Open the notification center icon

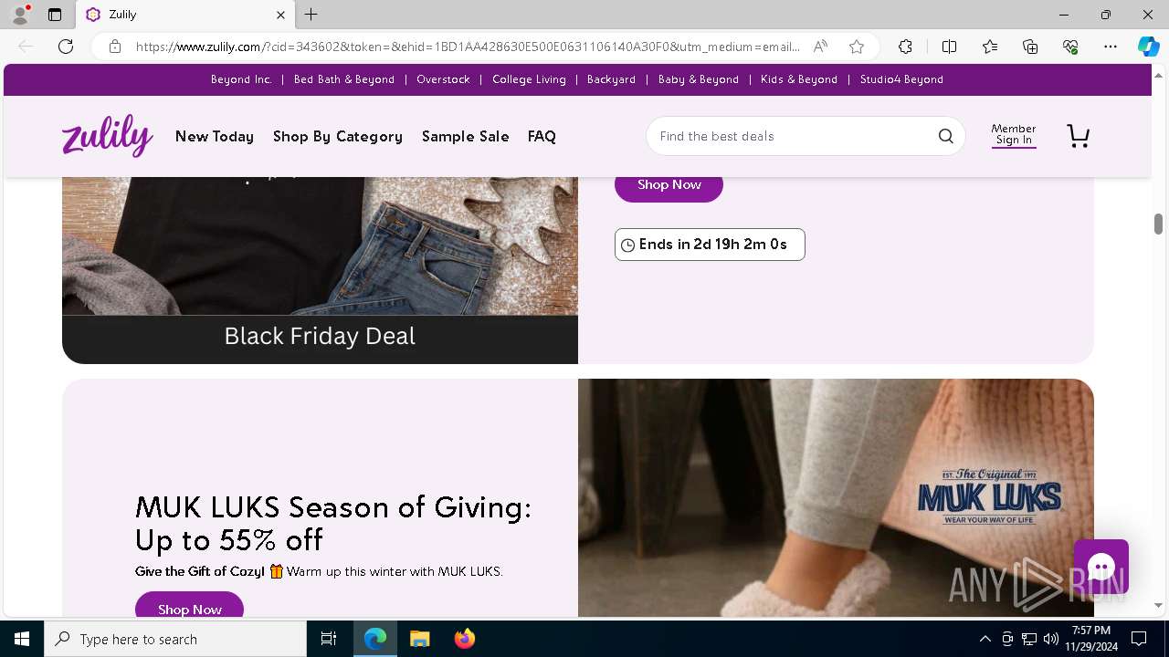1139,639
